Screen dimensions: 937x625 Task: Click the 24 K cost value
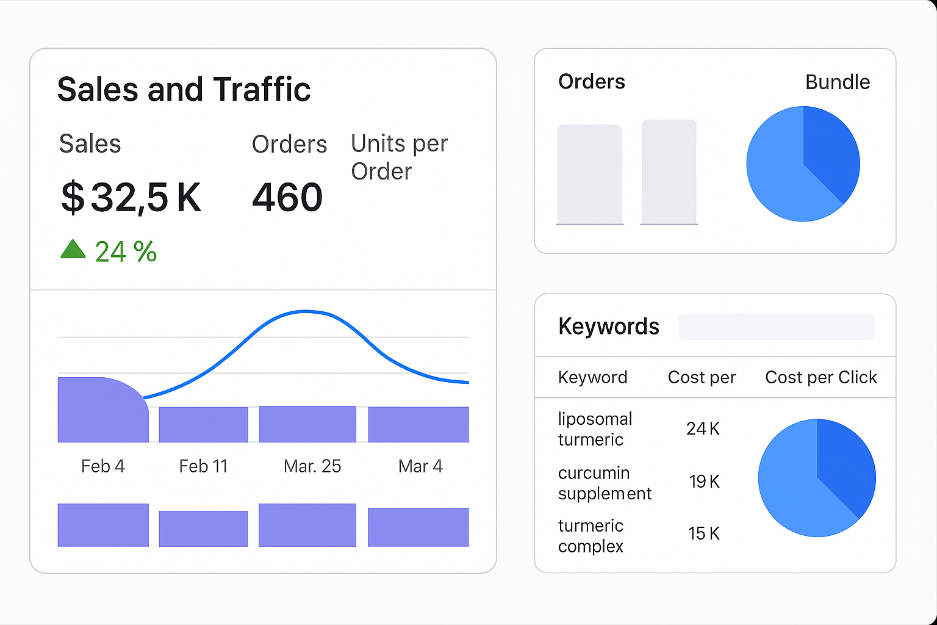(x=703, y=429)
